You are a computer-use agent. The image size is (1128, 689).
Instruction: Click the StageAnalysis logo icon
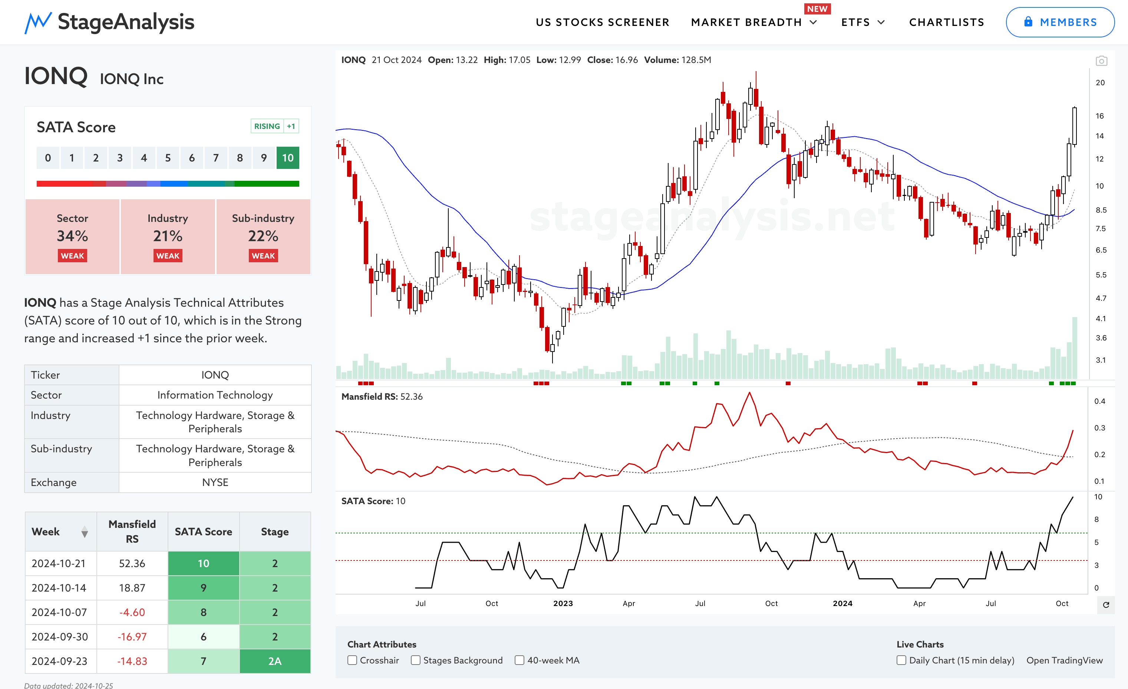38,22
